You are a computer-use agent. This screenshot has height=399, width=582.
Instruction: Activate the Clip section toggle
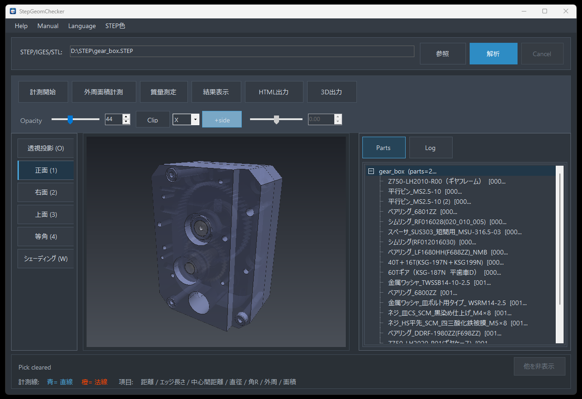(152, 119)
